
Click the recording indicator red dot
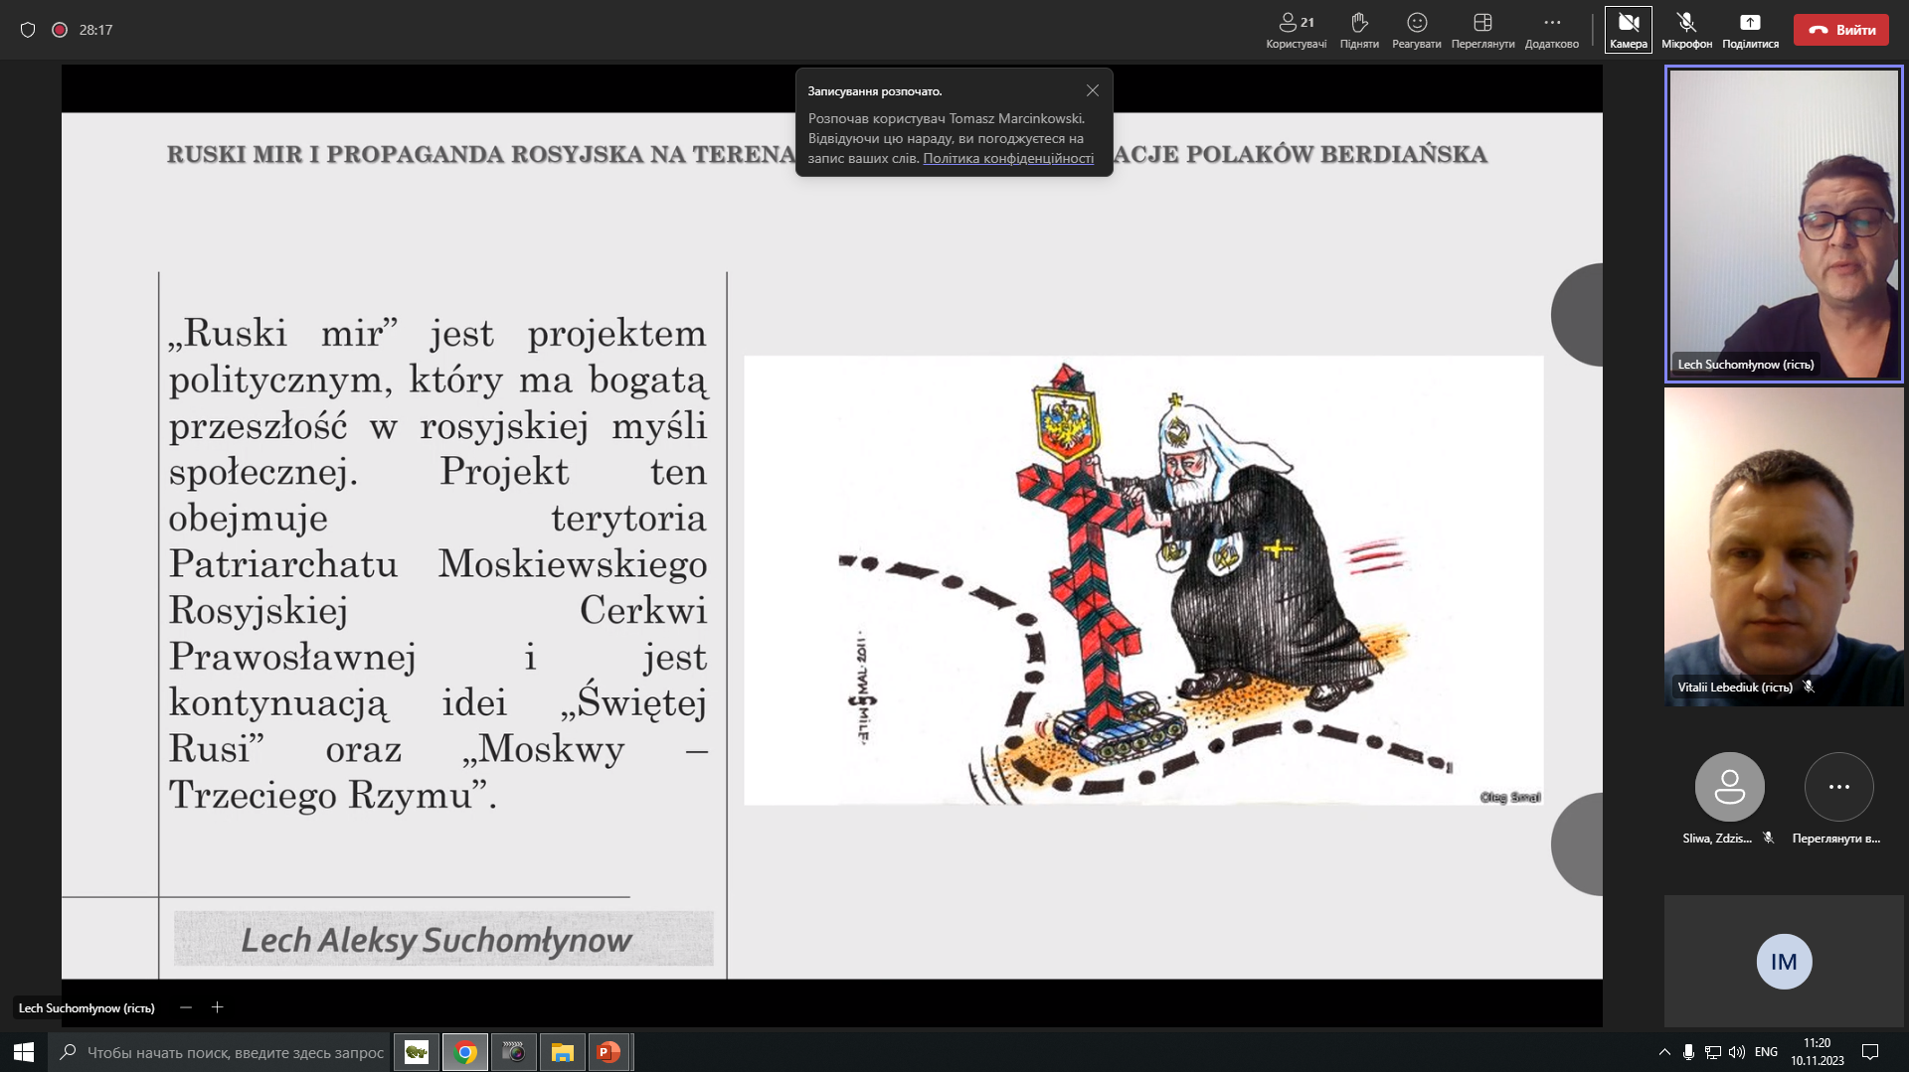[x=60, y=30]
